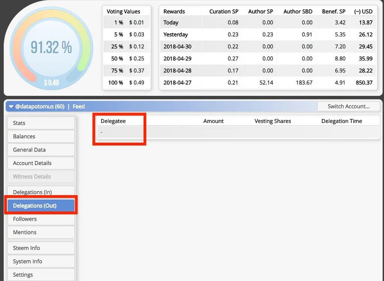Open Settings in sidebar

click(x=41, y=275)
